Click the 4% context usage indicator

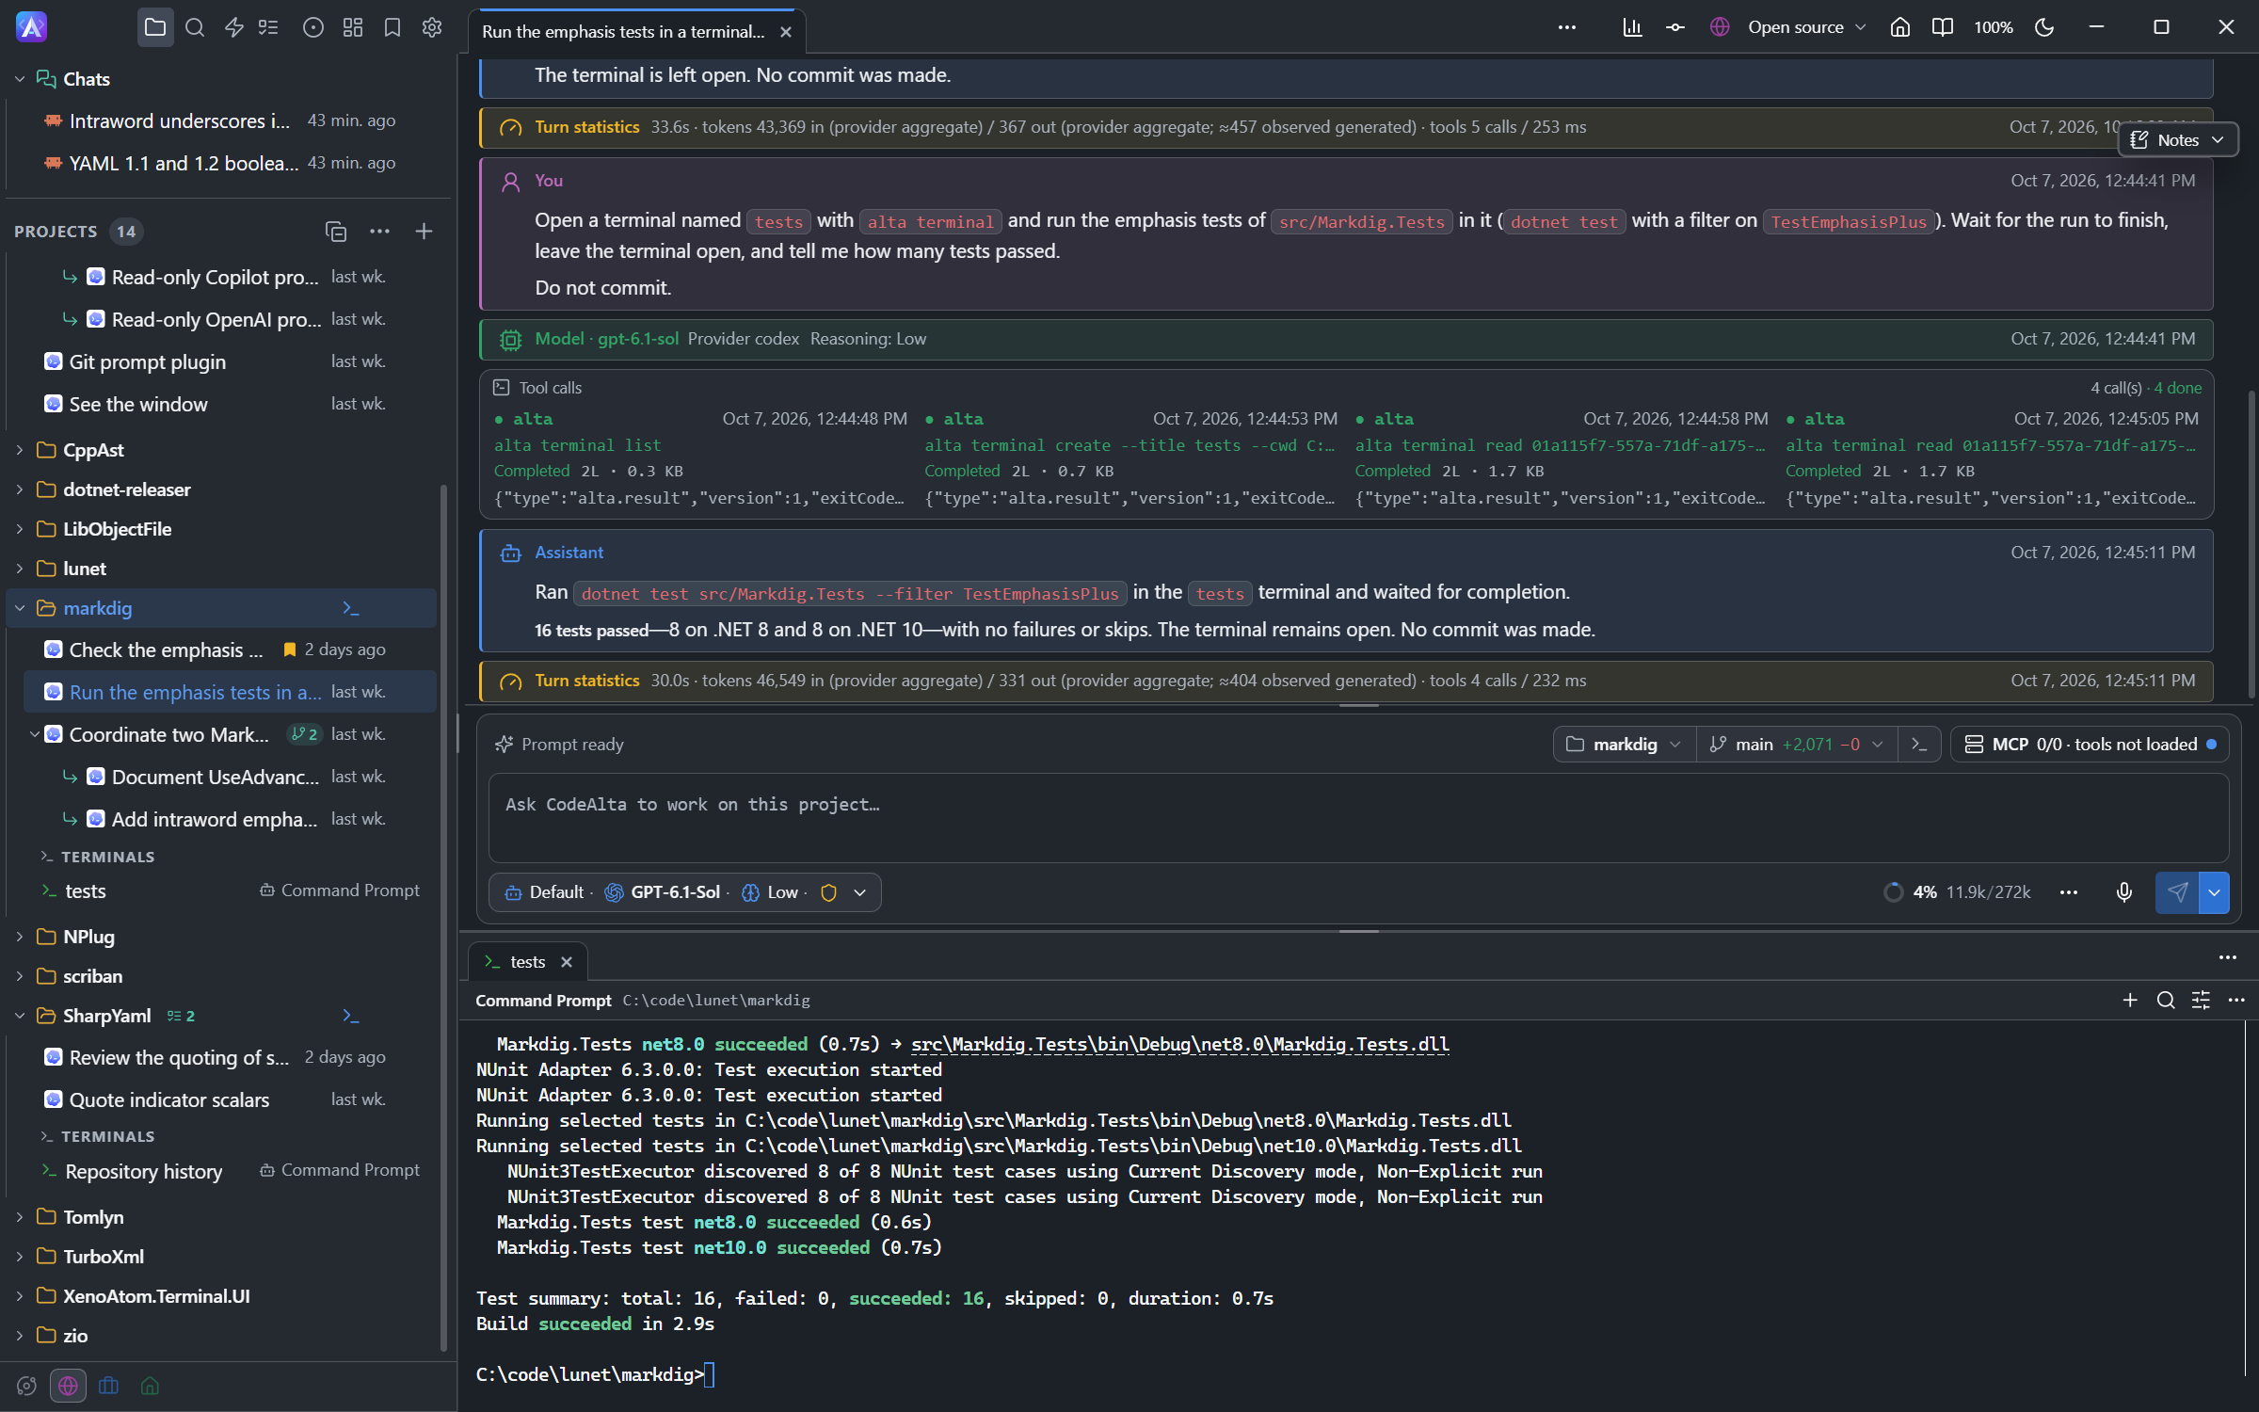click(1957, 892)
